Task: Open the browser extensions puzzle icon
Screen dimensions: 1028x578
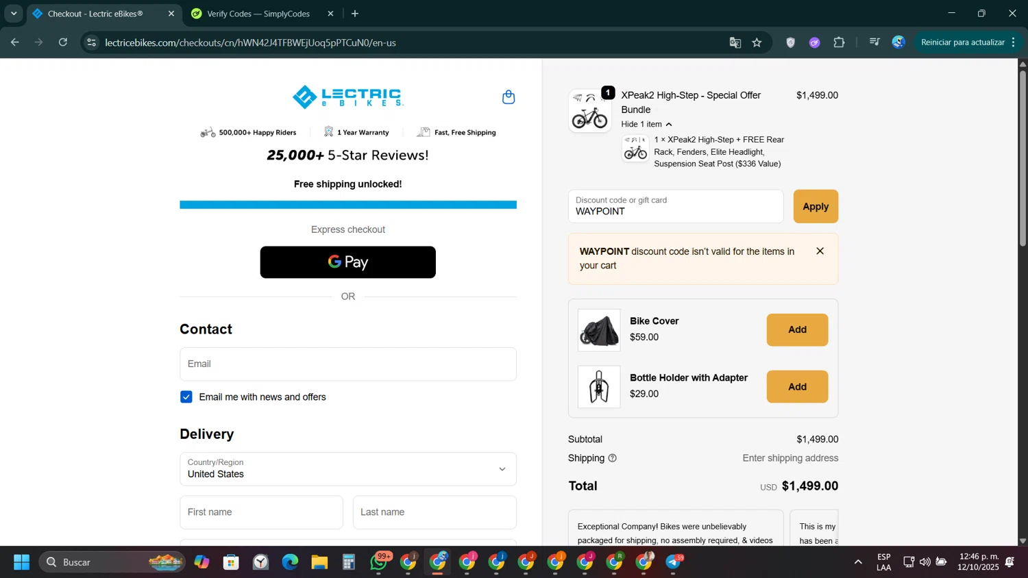Action: (x=839, y=42)
